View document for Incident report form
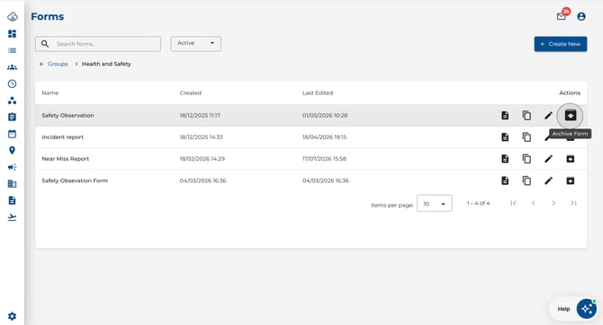Screen dimensions: 603x325 click(505, 137)
